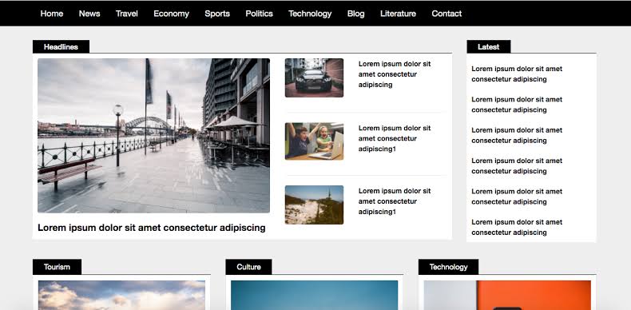Open the large harbour promenade featured image
631x310 pixels.
153,136
